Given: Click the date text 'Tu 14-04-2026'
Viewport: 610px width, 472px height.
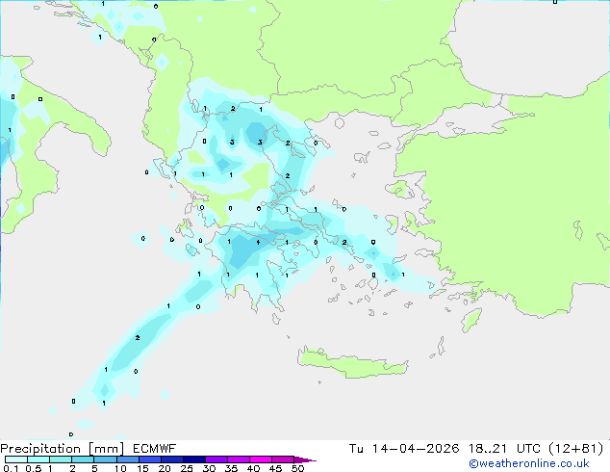Looking at the screenshot, I should (404, 449).
